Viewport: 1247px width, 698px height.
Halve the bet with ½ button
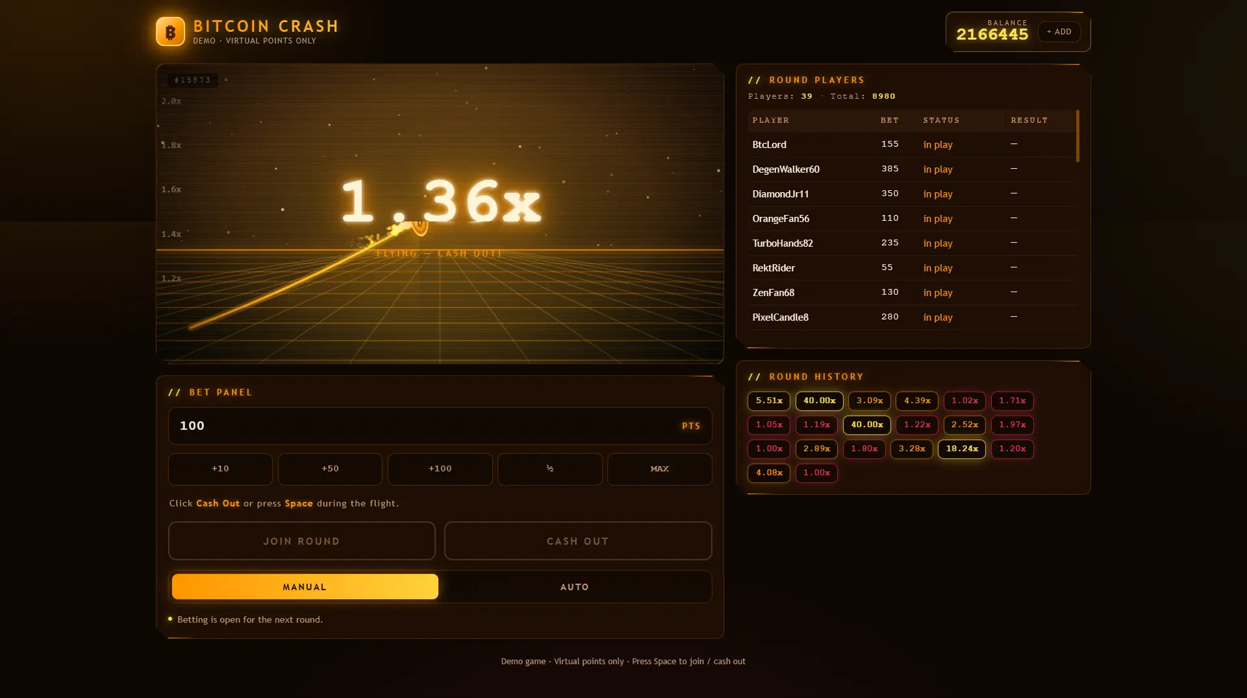point(549,469)
